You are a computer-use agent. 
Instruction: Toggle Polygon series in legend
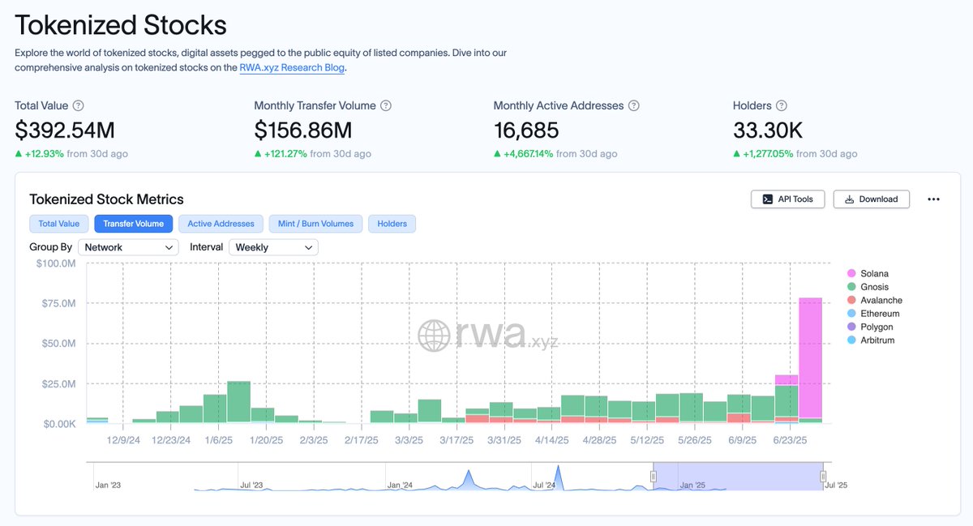pyautogui.click(x=870, y=327)
